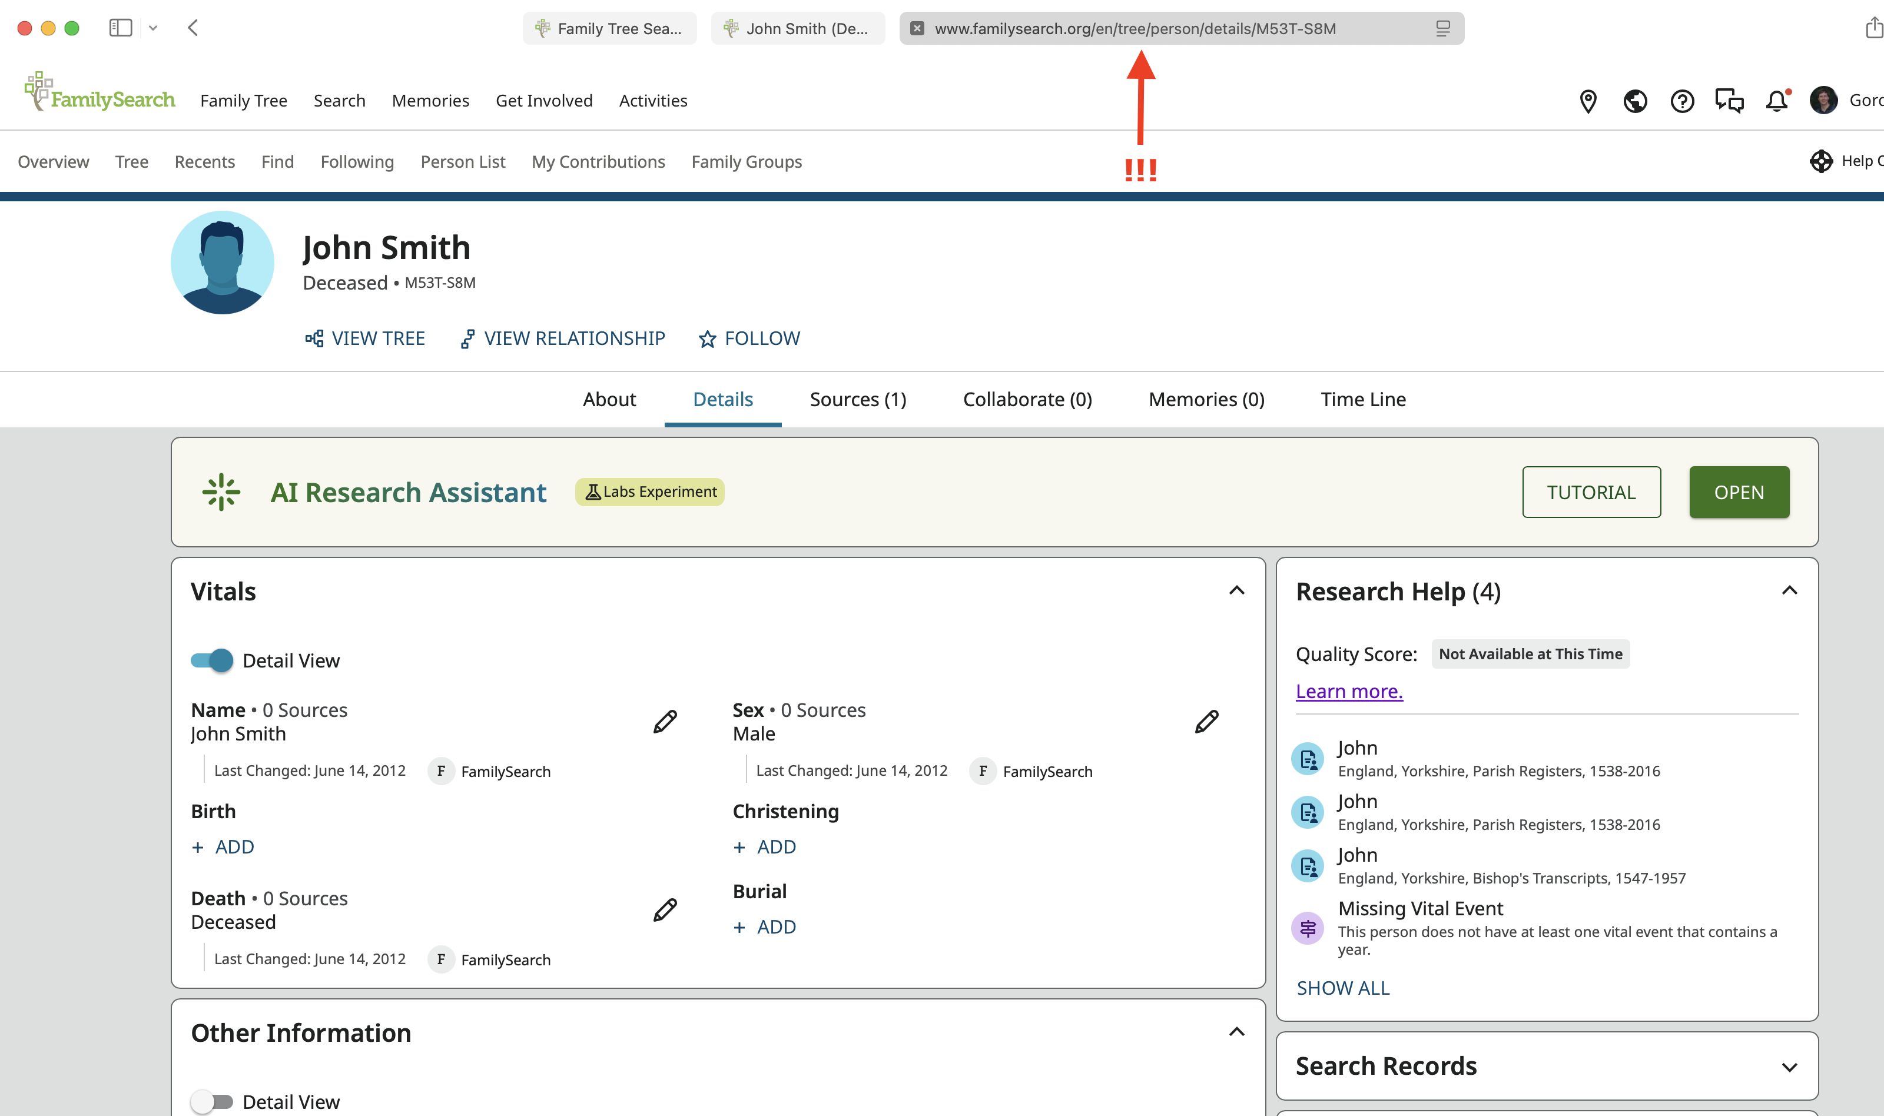Viewport: 1884px width, 1116px height.
Task: Open Family Groups link
Action: tap(746, 162)
